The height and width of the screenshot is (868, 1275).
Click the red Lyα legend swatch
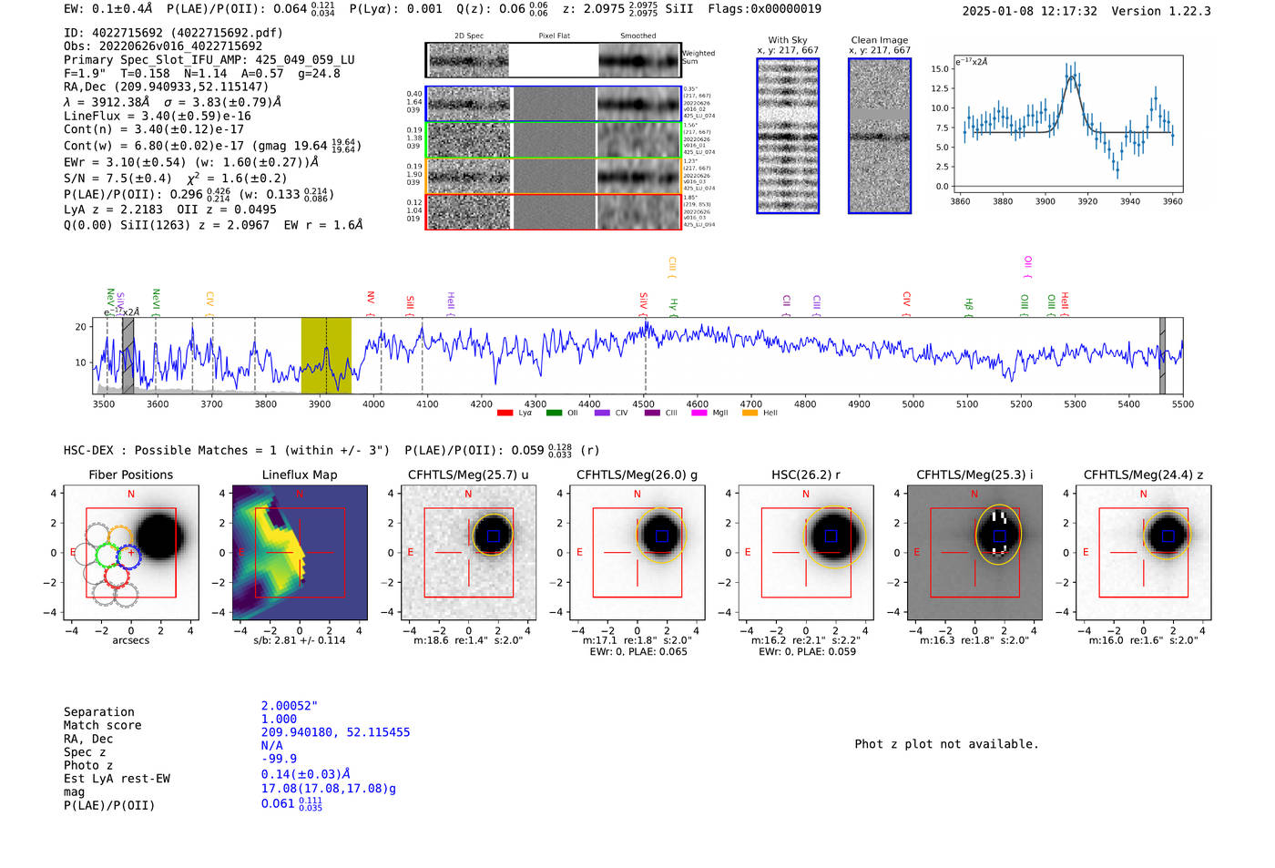[x=505, y=414]
